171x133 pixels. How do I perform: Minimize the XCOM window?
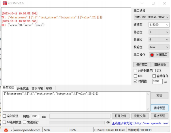click(x=142, y=3)
